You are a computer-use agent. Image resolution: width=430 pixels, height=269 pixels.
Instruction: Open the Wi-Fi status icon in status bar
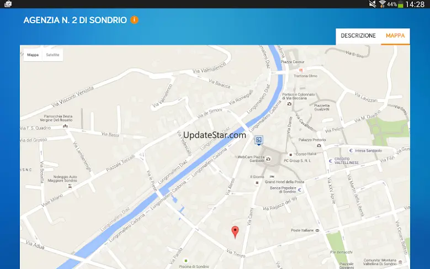tap(382, 4)
